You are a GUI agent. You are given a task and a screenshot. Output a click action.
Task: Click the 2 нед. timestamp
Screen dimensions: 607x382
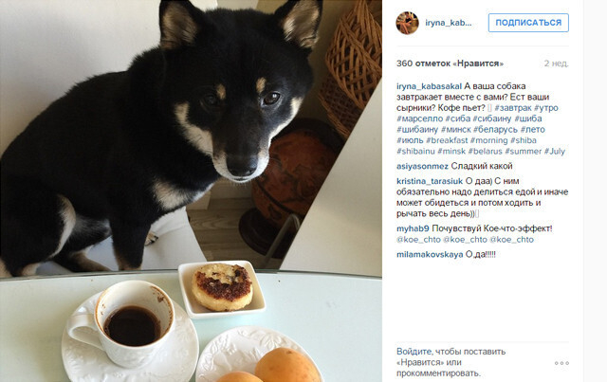557,64
